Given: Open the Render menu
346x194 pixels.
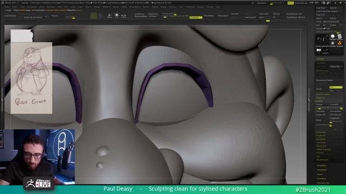Looking at the screenshot, I should click(146, 7).
